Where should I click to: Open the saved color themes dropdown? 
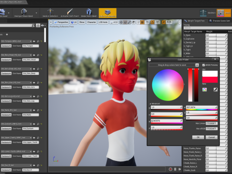click(x=197, y=65)
